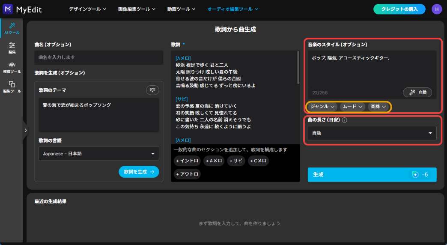The image size is (447, 245).
Task: Click the 曲名を入力します input field
Action: tap(98, 57)
